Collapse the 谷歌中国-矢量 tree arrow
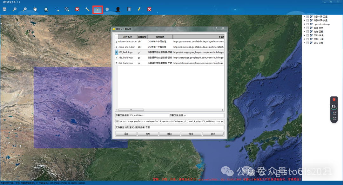 304,20
